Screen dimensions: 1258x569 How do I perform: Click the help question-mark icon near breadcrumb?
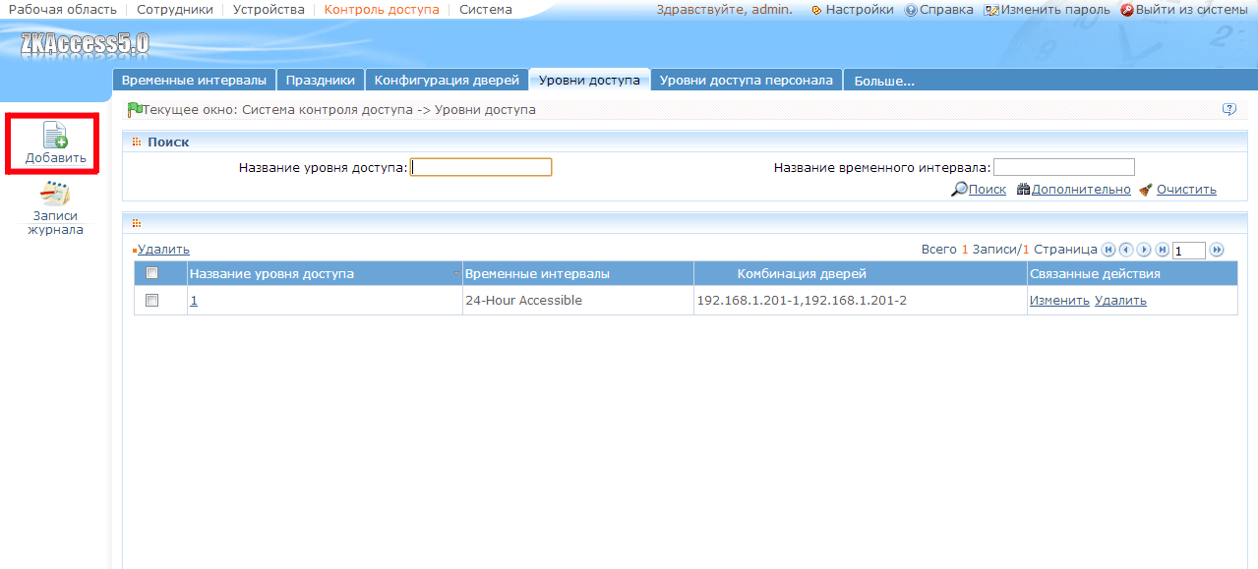tap(1228, 109)
